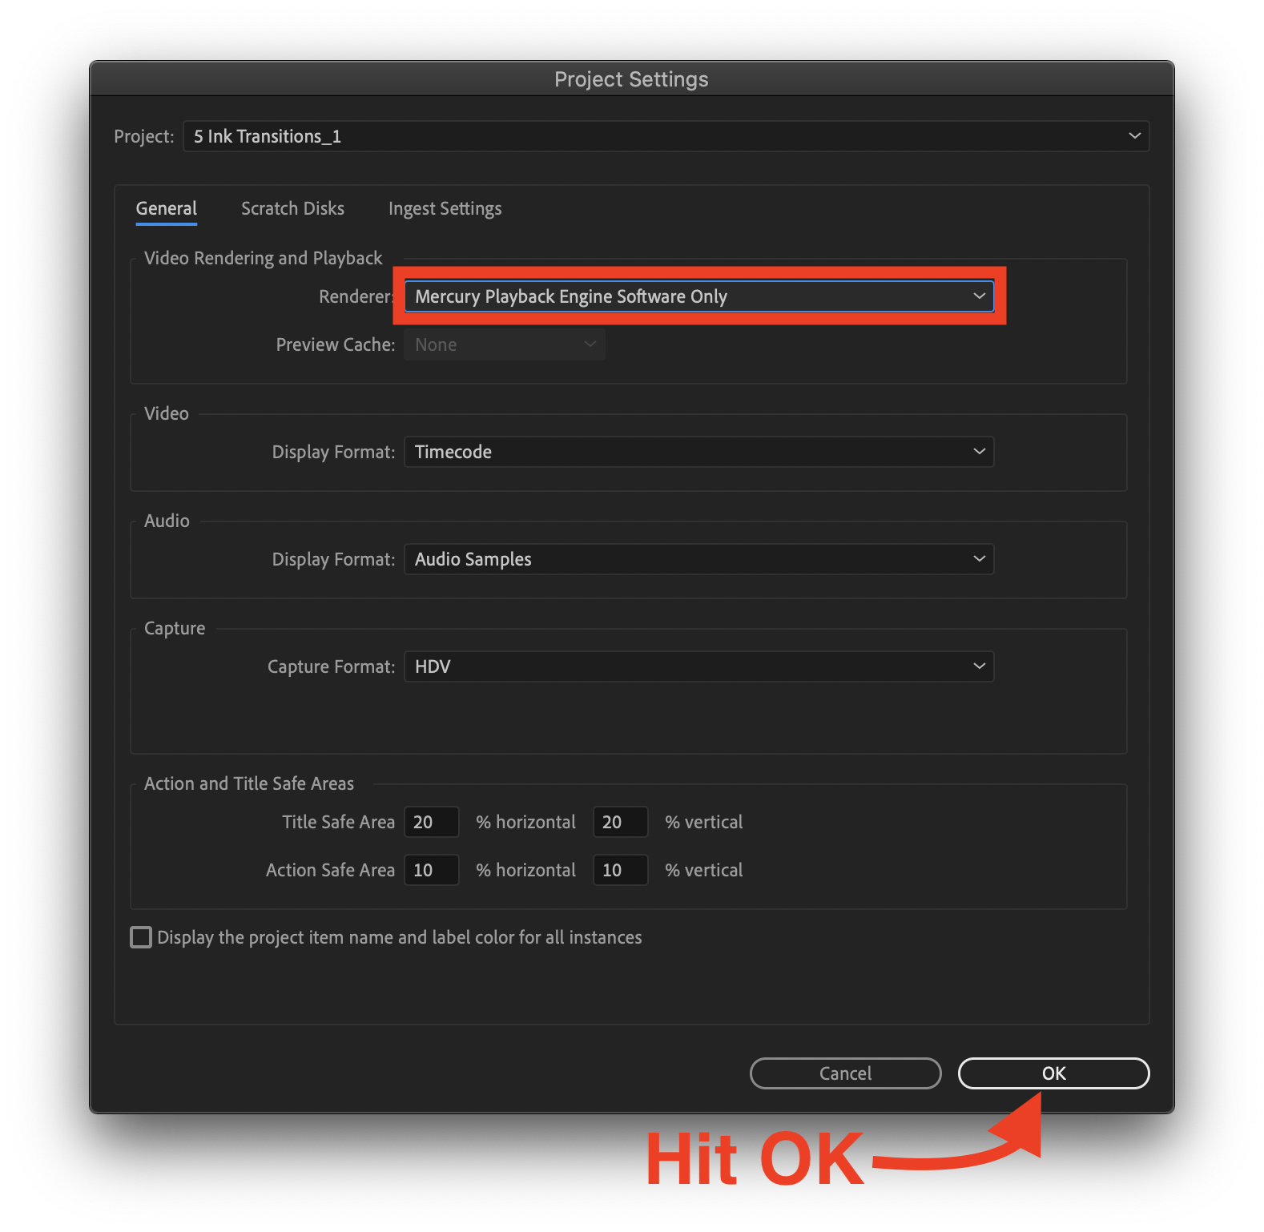Click the Action Safe Area horizontal field
1264x1232 pixels.
click(x=431, y=870)
